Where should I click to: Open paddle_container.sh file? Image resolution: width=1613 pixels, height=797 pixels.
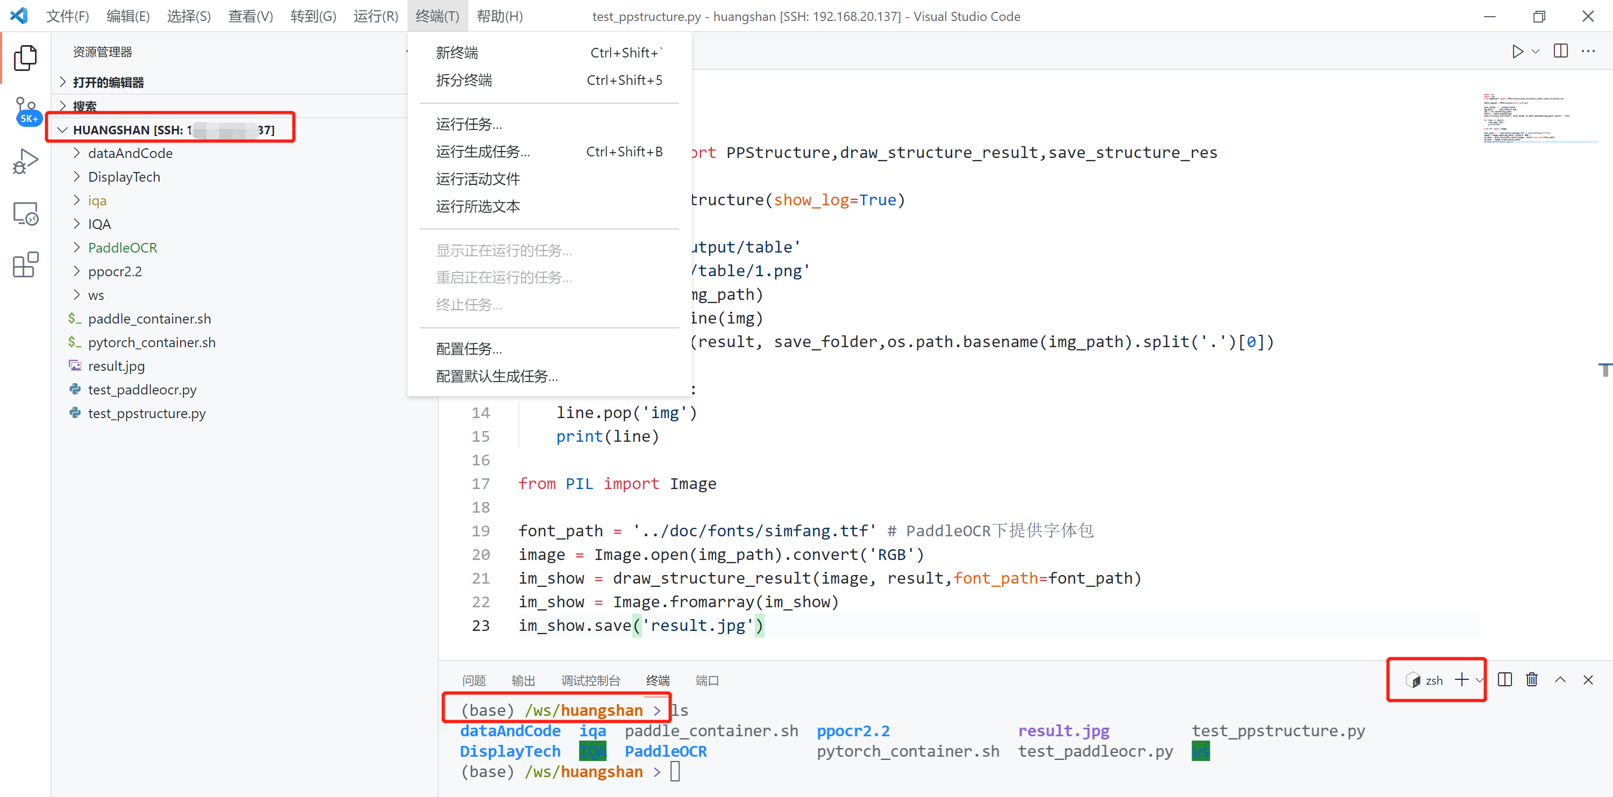[x=149, y=319]
